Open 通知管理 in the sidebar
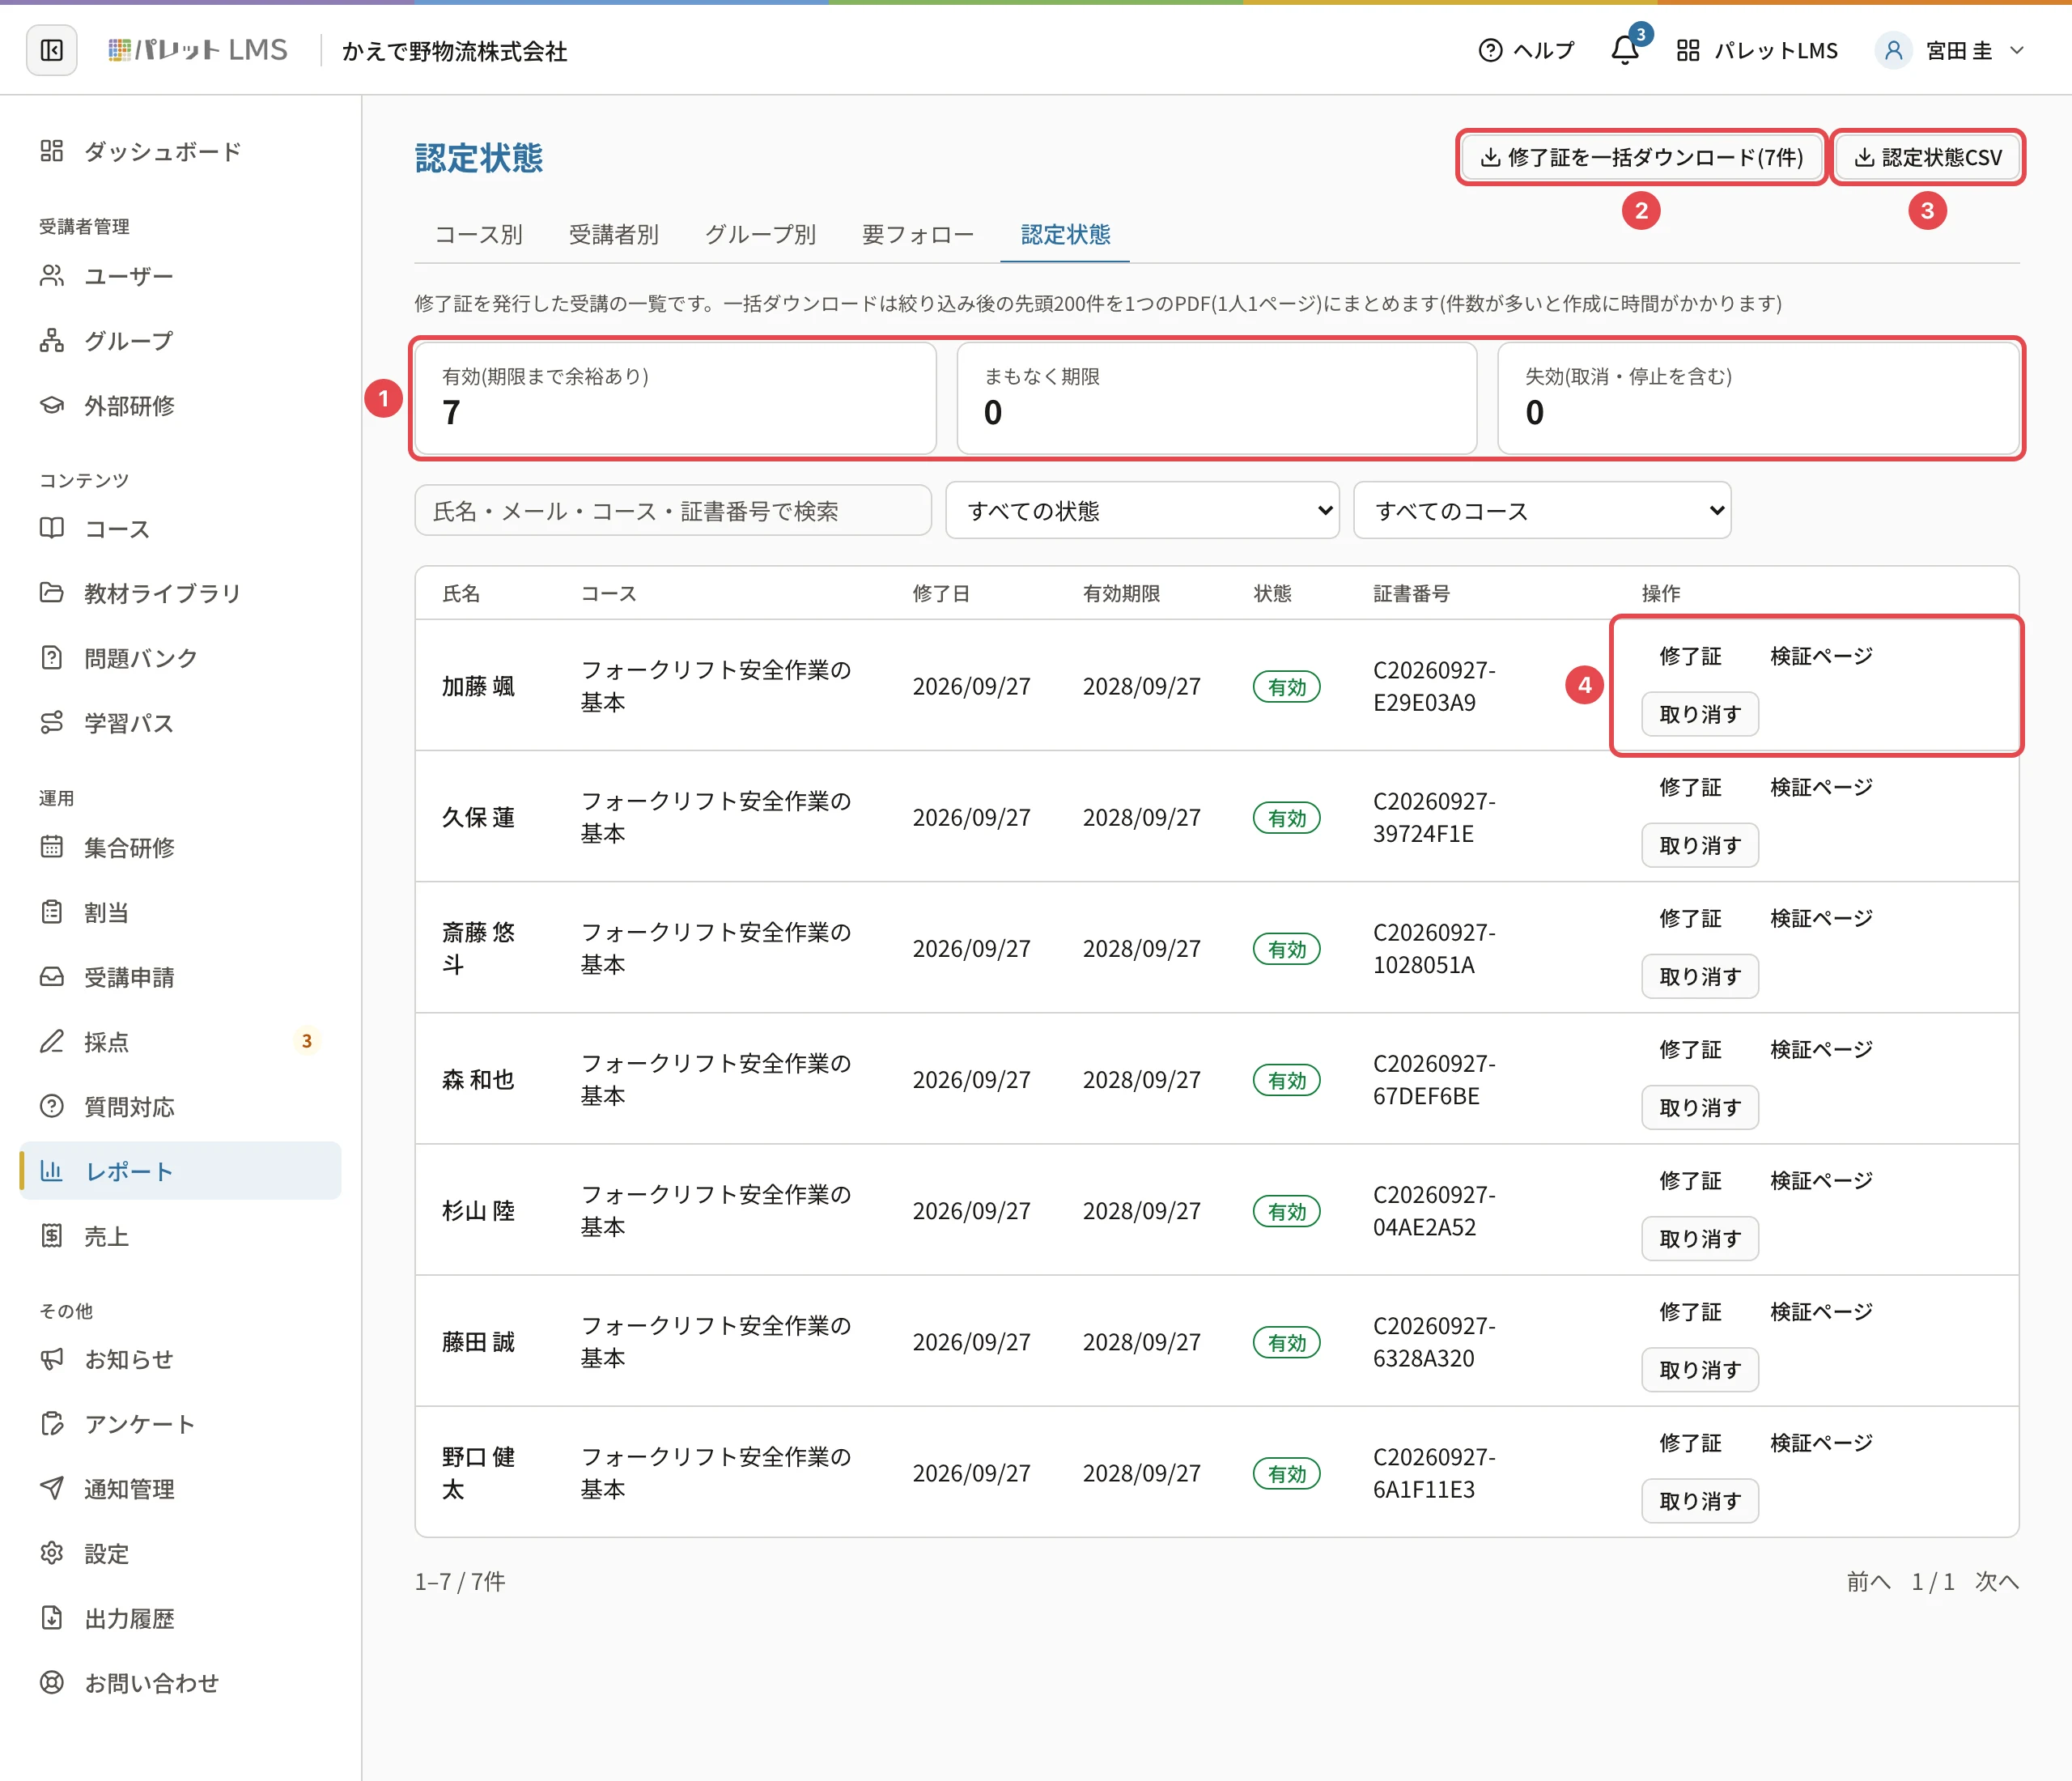2072x1781 pixels. (180, 1489)
